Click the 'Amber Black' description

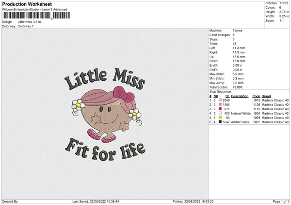(x=240, y=122)
